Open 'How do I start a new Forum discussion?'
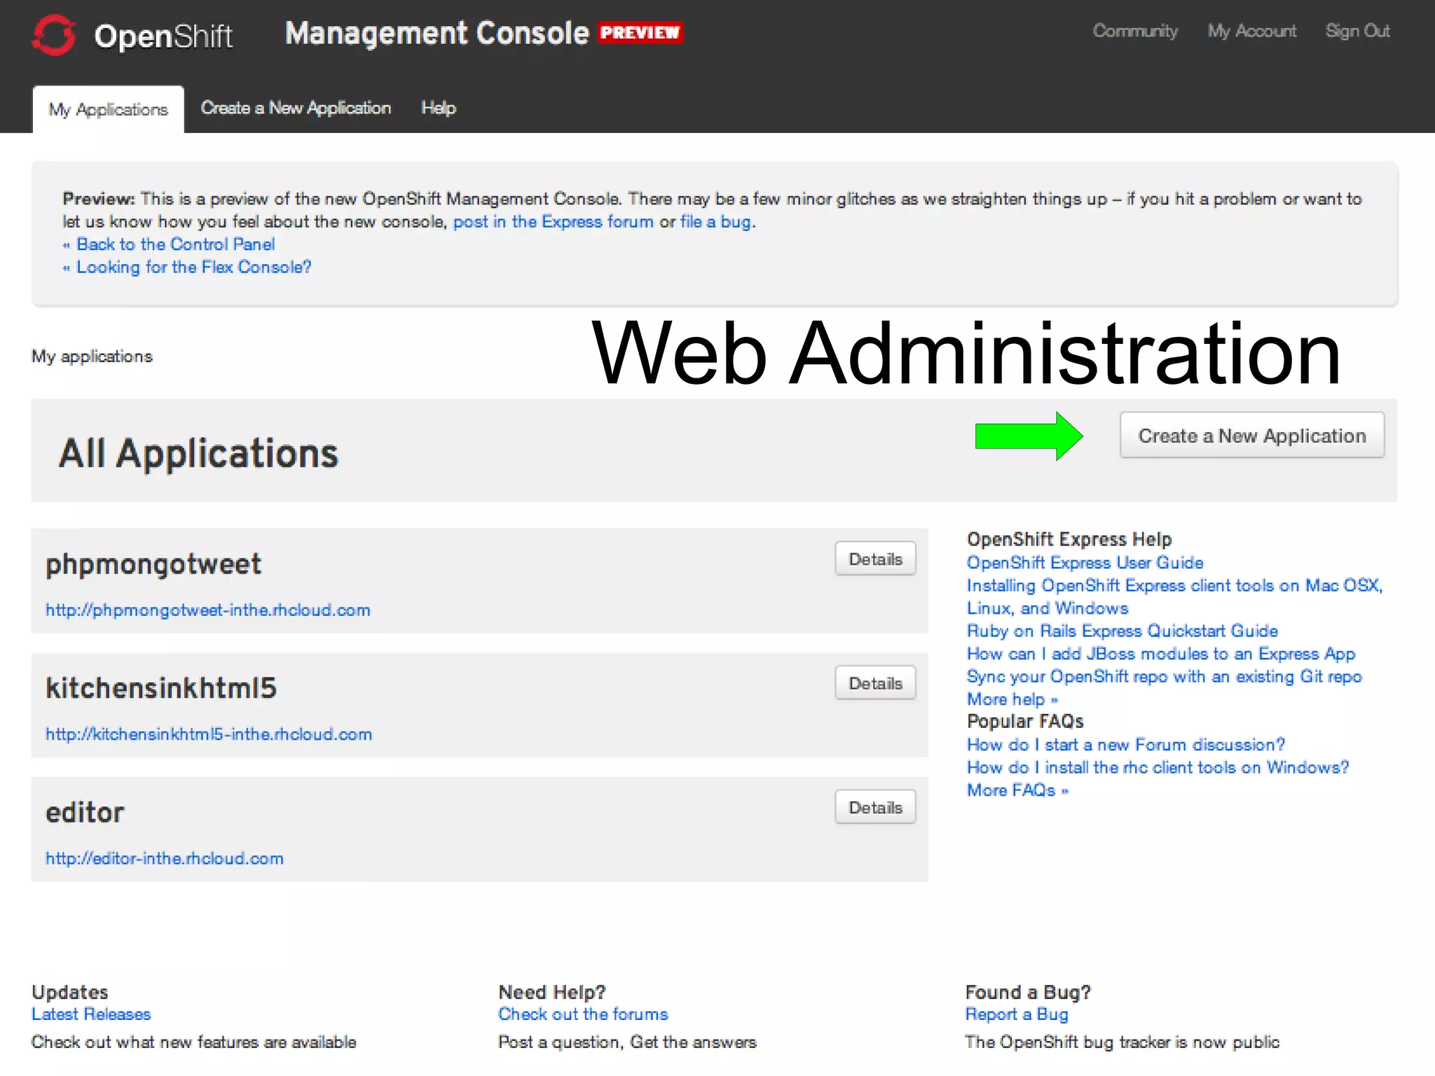Image resolution: width=1435 pixels, height=1076 pixels. click(x=1126, y=745)
